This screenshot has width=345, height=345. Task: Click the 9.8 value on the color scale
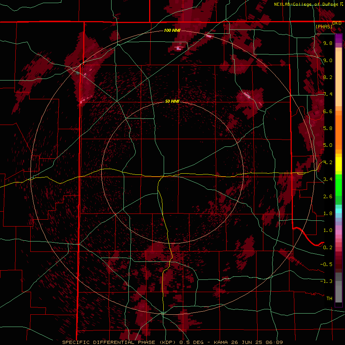[328, 43]
